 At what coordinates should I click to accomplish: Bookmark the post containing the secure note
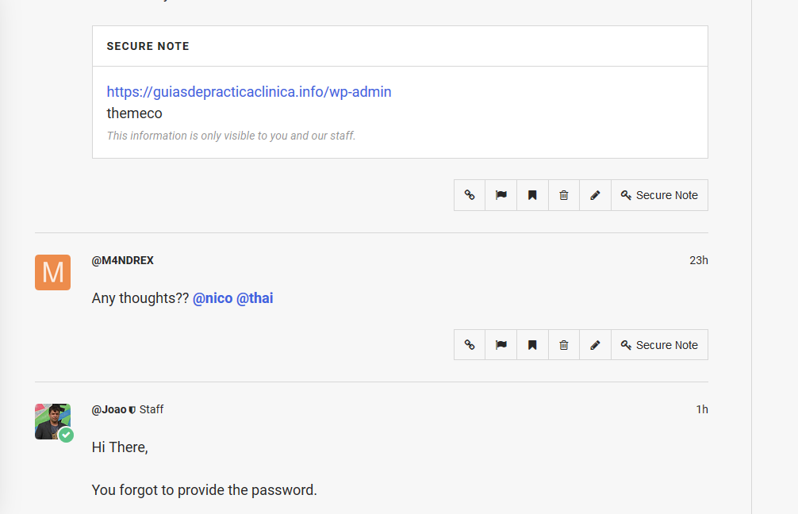point(532,195)
